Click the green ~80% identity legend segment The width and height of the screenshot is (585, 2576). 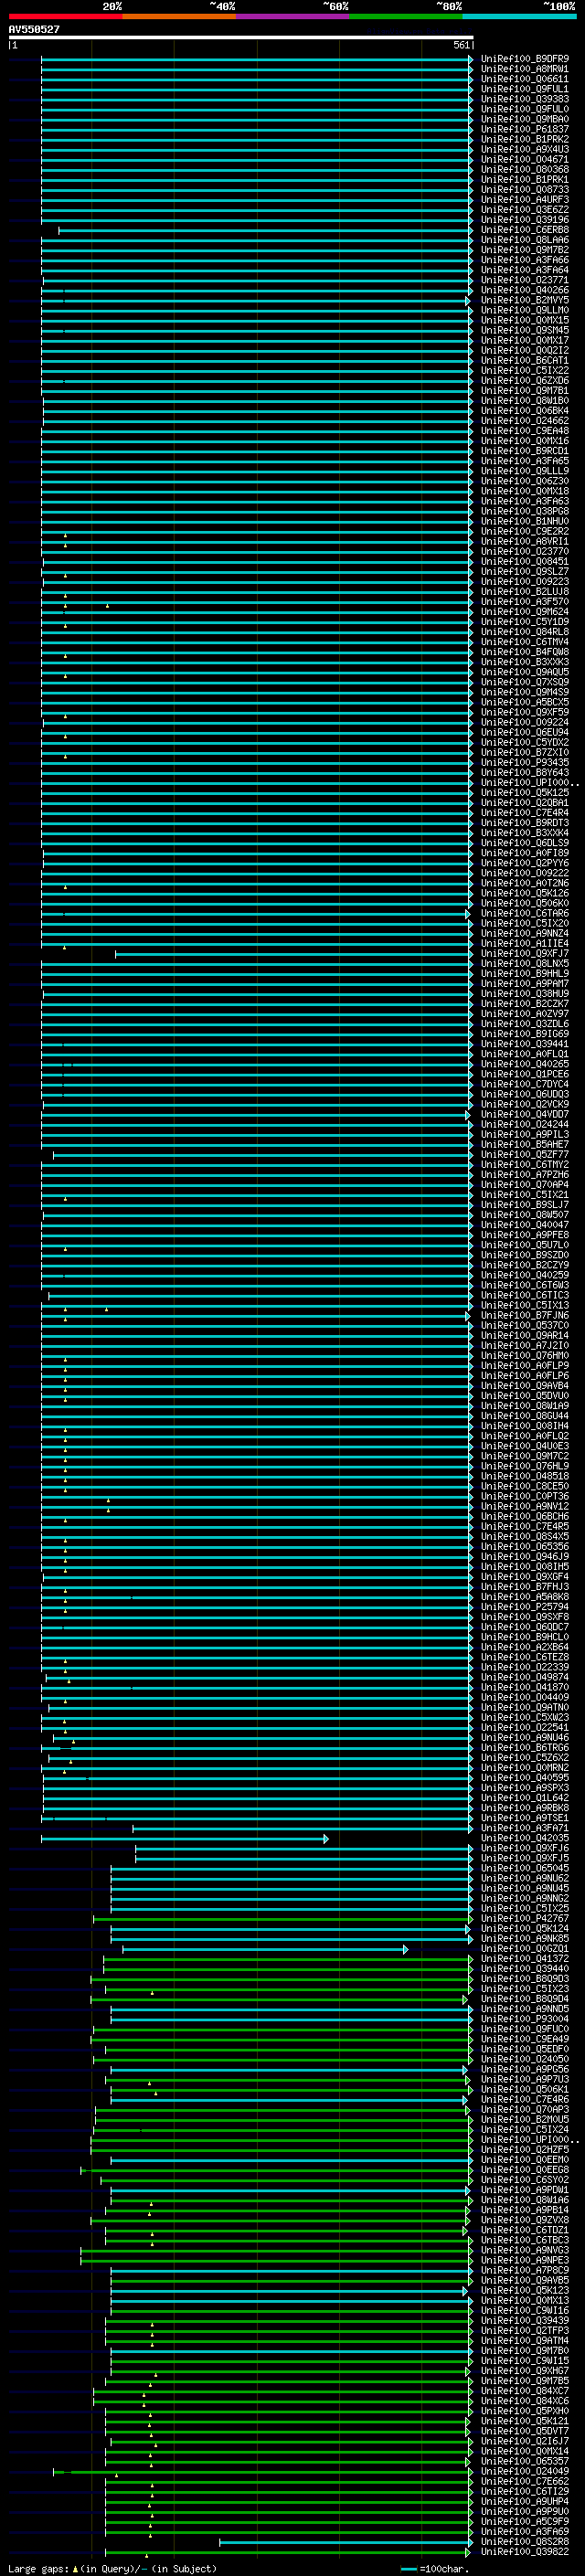[406, 16]
